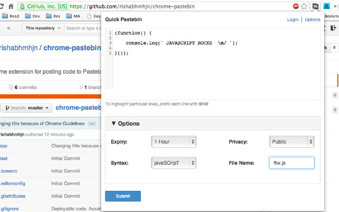Change the Expiry dropdown from 1 Hour
This screenshot has height=212, width=339.
point(174,142)
